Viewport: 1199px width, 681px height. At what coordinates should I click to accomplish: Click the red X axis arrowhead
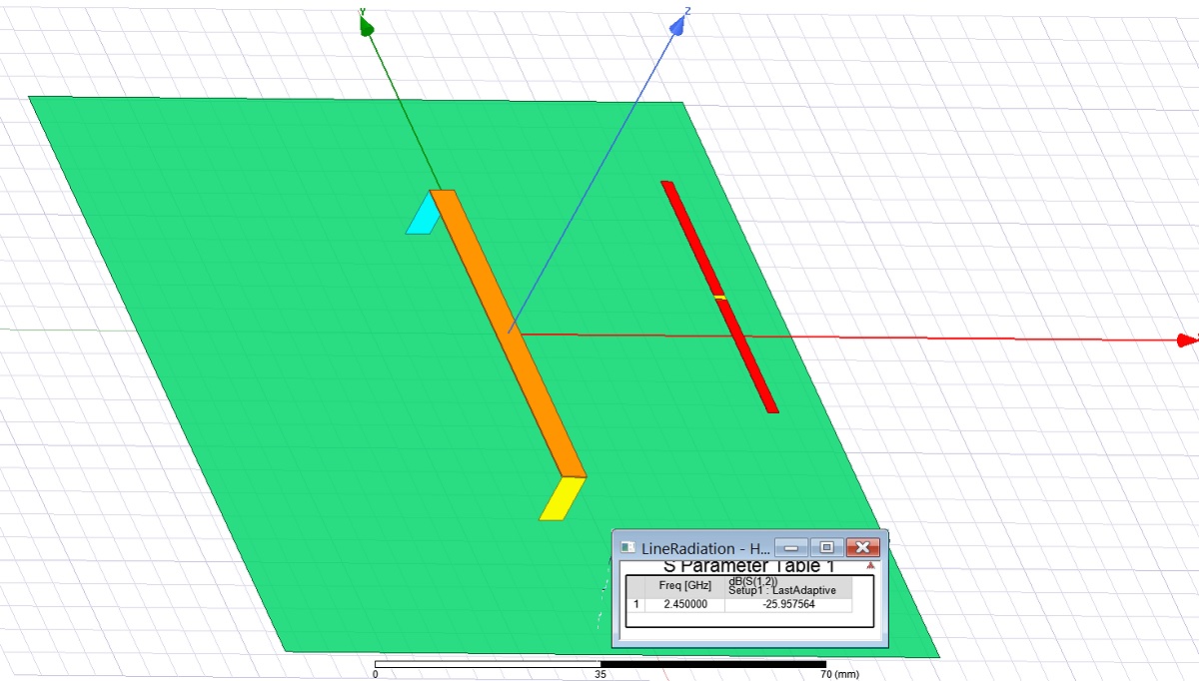click(x=1189, y=340)
